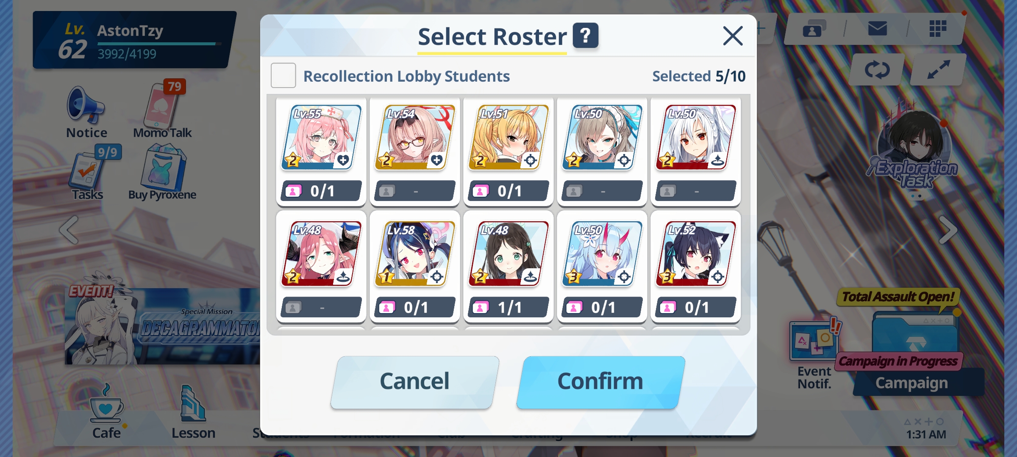Viewport: 1017px width, 457px height.
Task: Confirm the roster selection
Action: (x=600, y=382)
